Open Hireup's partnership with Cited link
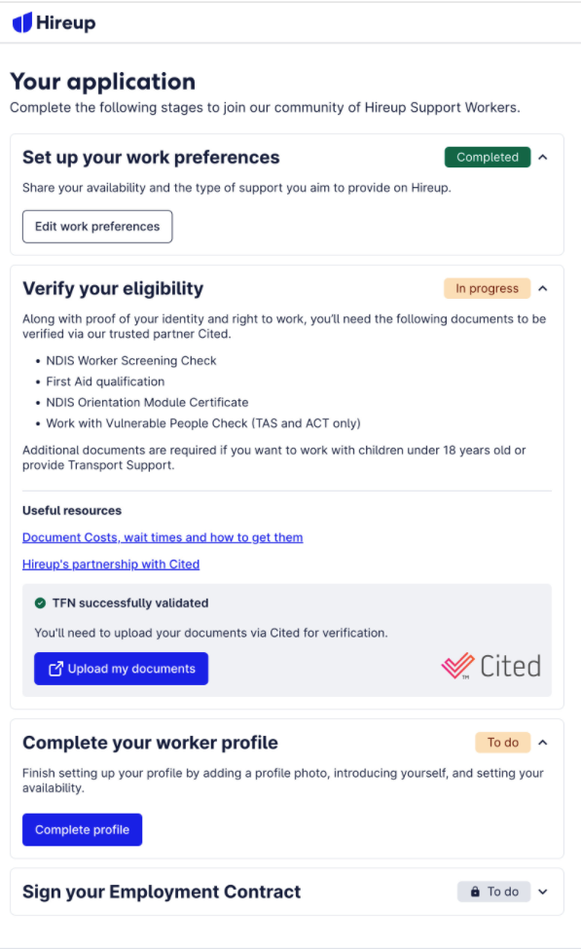The width and height of the screenshot is (581, 949). click(111, 565)
